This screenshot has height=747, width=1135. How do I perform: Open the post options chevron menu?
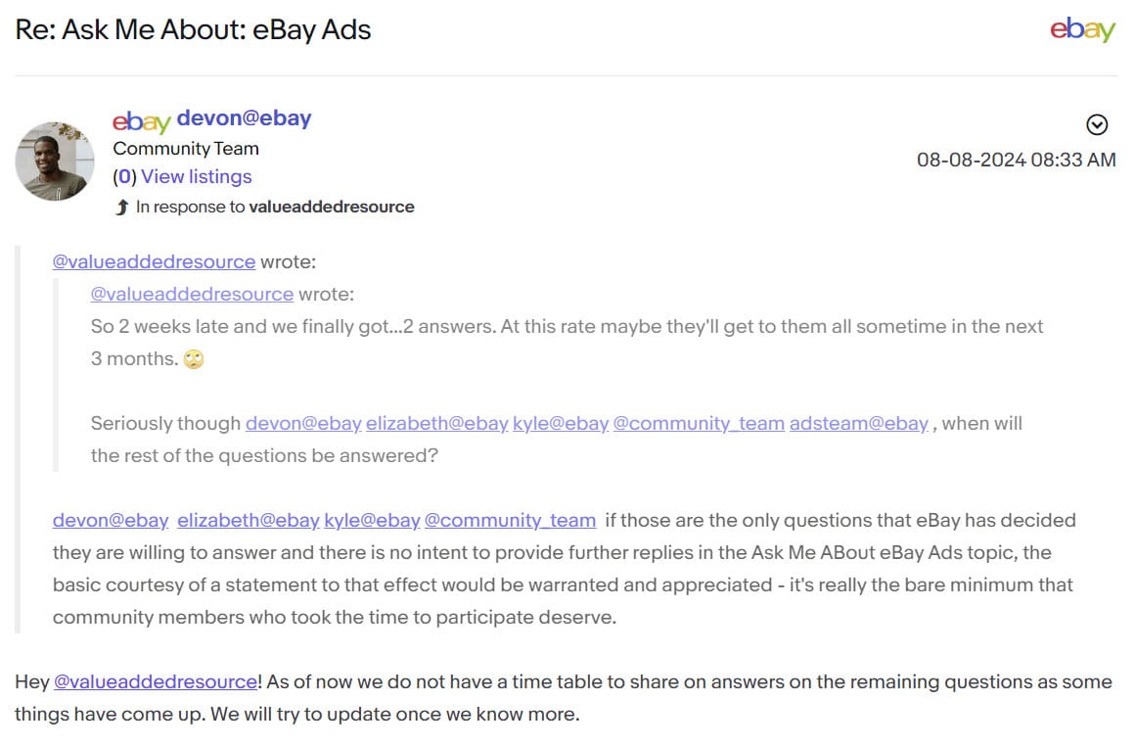click(1098, 125)
